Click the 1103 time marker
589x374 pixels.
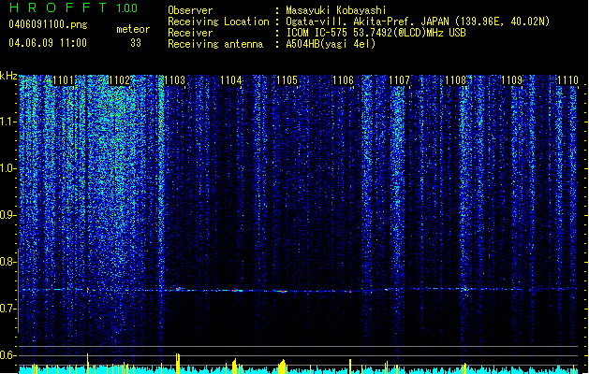pyautogui.click(x=175, y=80)
